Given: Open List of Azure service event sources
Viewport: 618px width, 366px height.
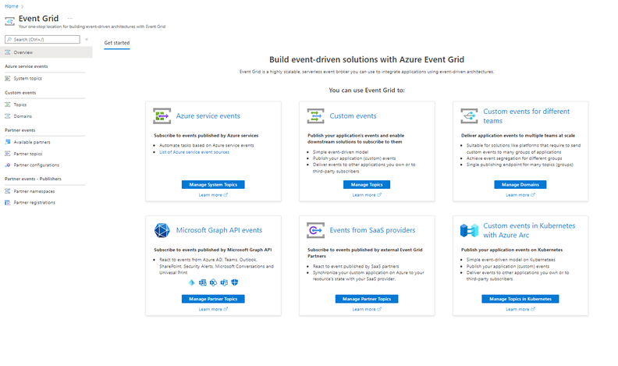Looking at the screenshot, I should click(x=194, y=152).
